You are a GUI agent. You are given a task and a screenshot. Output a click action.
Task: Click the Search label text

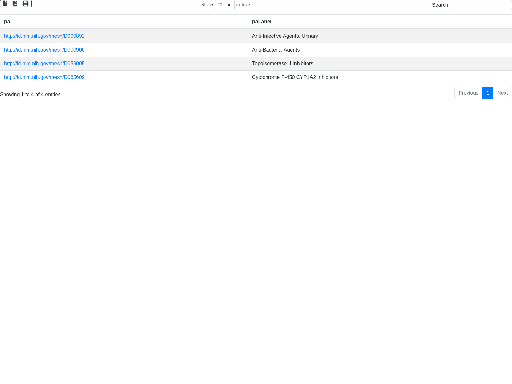click(x=440, y=5)
